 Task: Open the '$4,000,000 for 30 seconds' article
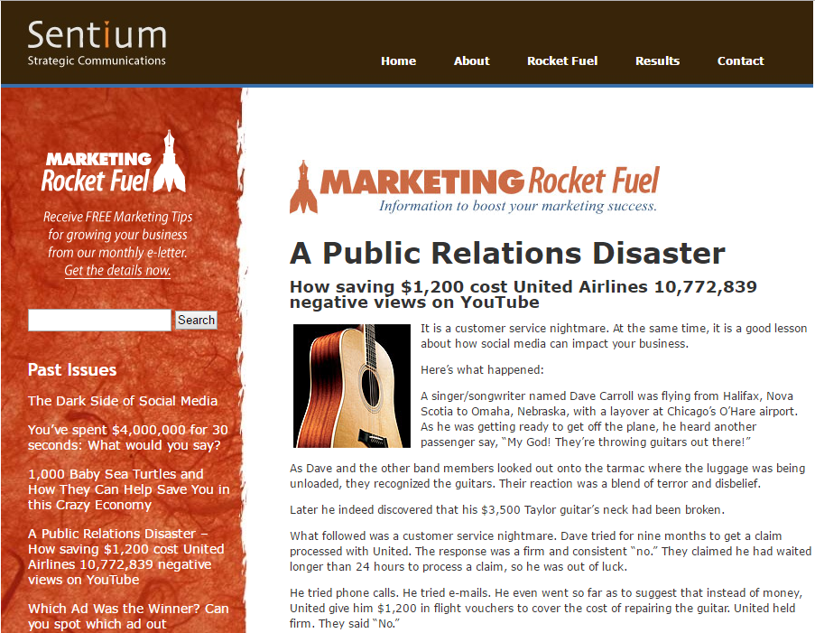click(x=127, y=438)
